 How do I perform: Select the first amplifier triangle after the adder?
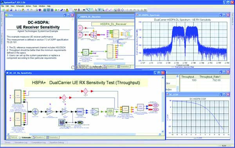pos(50,111)
